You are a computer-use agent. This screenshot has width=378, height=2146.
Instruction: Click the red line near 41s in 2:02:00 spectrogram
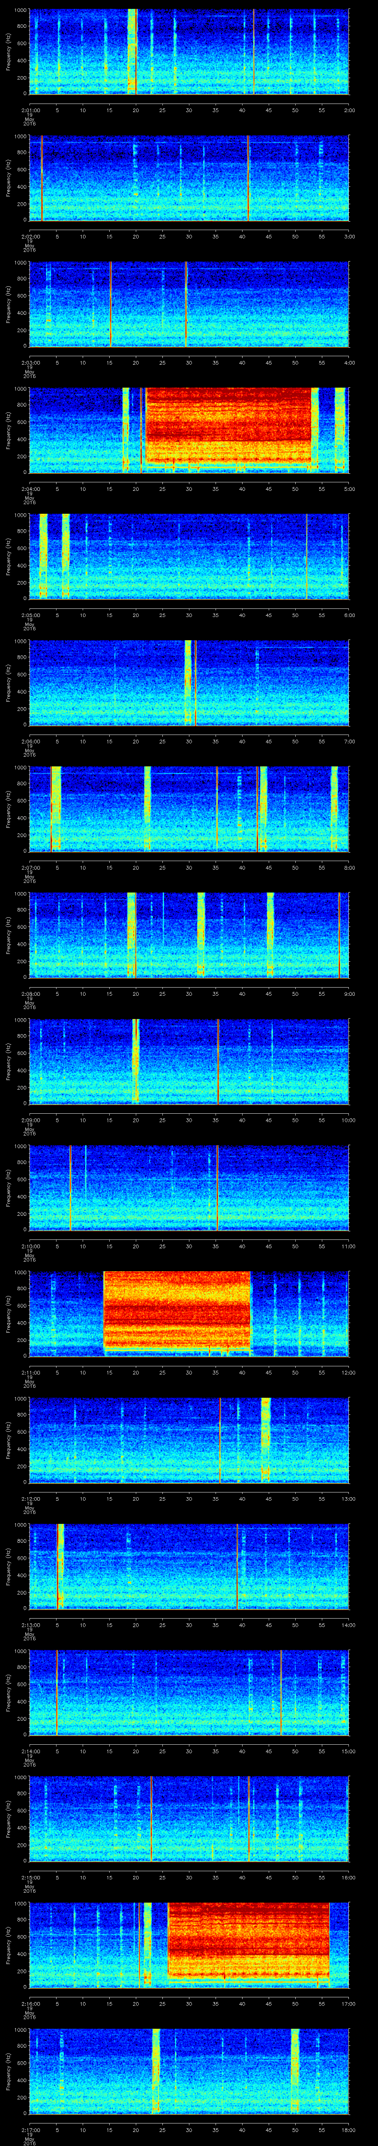pyautogui.click(x=248, y=178)
